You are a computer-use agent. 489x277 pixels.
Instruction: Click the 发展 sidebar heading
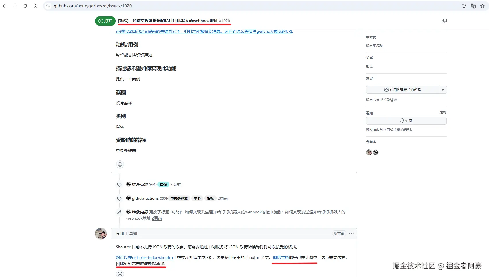(x=369, y=79)
